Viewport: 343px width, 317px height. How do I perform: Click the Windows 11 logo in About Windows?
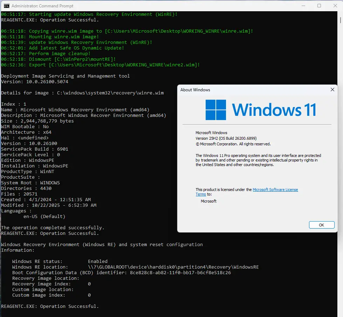[261, 110]
